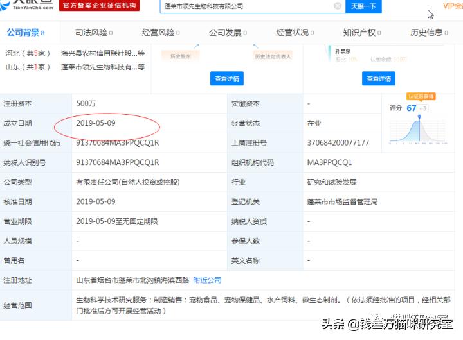
Task: Click the 成立日期 value 2019-05-09
Action: coord(96,123)
